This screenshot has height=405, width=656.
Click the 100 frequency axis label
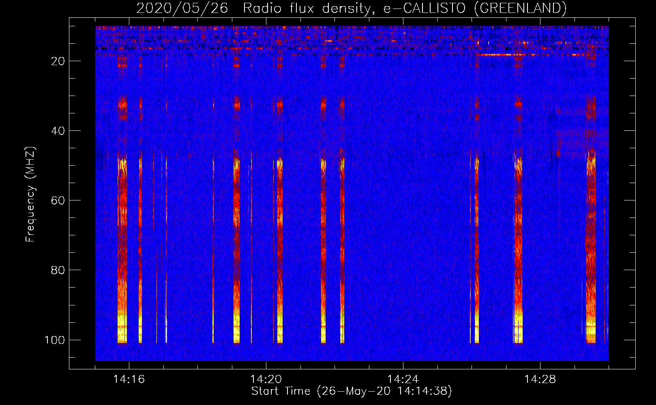[x=55, y=340]
